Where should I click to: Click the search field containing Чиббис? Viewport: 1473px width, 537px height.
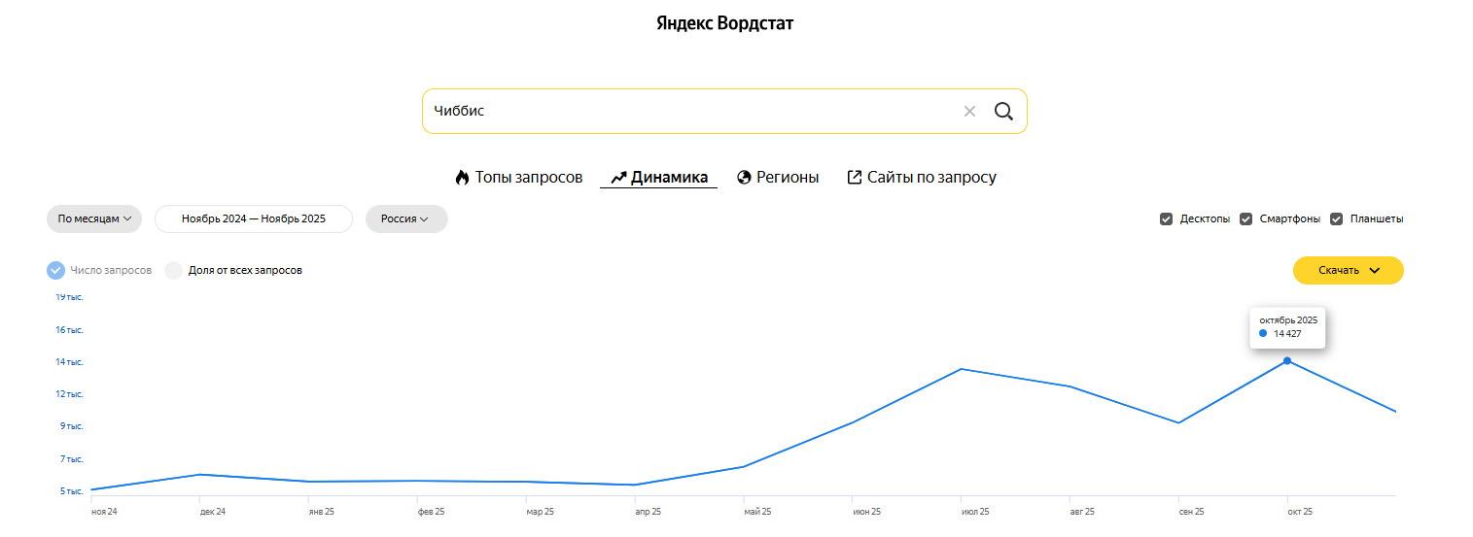tap(681, 111)
